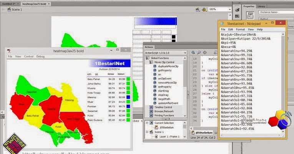
Task: Click the Kluang region on the map
Action: coord(51,109)
